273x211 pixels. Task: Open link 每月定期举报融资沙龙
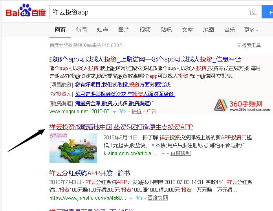pos(125,94)
